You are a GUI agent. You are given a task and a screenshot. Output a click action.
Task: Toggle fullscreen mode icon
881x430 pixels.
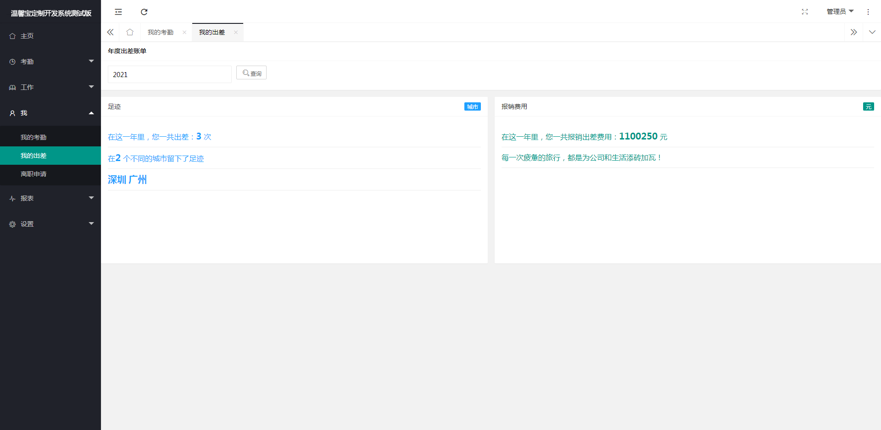(x=804, y=12)
